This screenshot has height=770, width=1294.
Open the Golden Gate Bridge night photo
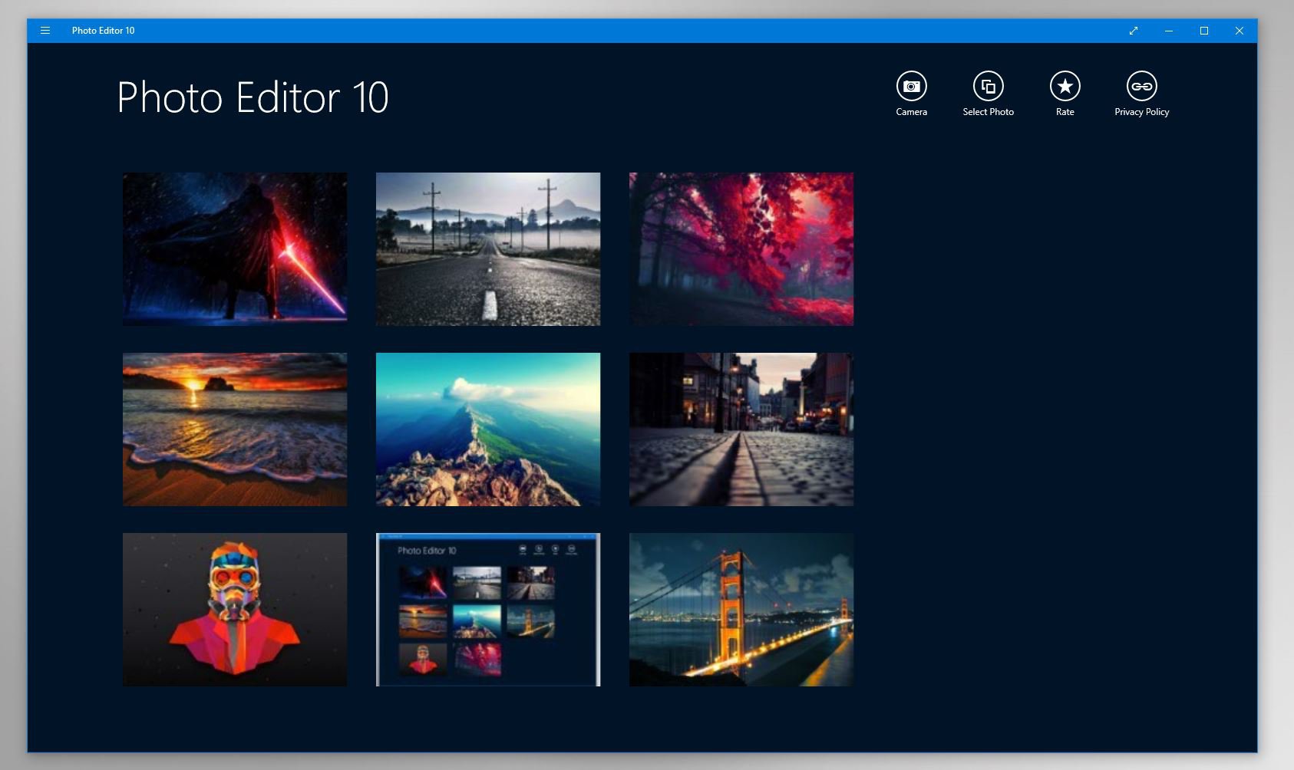click(x=741, y=610)
